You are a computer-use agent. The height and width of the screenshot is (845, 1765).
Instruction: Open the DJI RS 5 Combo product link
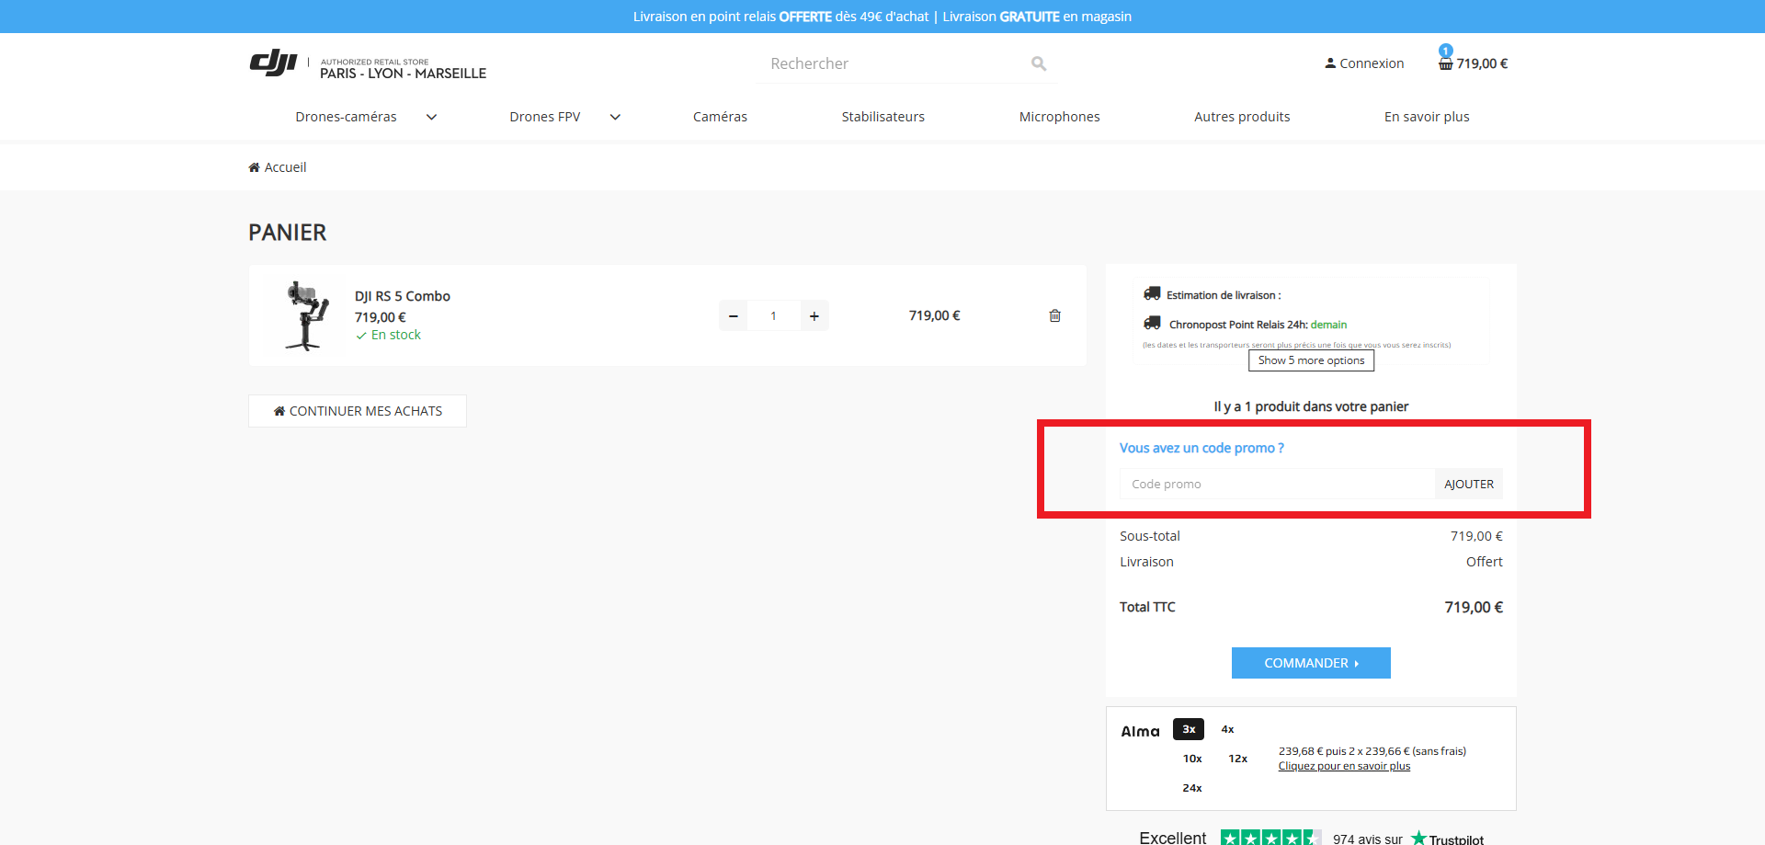pyautogui.click(x=403, y=296)
